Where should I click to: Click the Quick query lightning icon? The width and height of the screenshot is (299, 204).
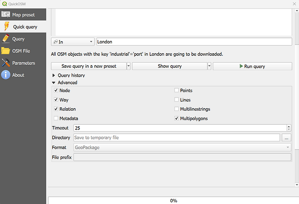[6, 26]
